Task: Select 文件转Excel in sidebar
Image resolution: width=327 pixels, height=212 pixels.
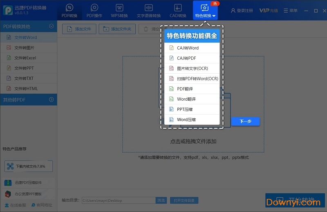Action: point(29,58)
